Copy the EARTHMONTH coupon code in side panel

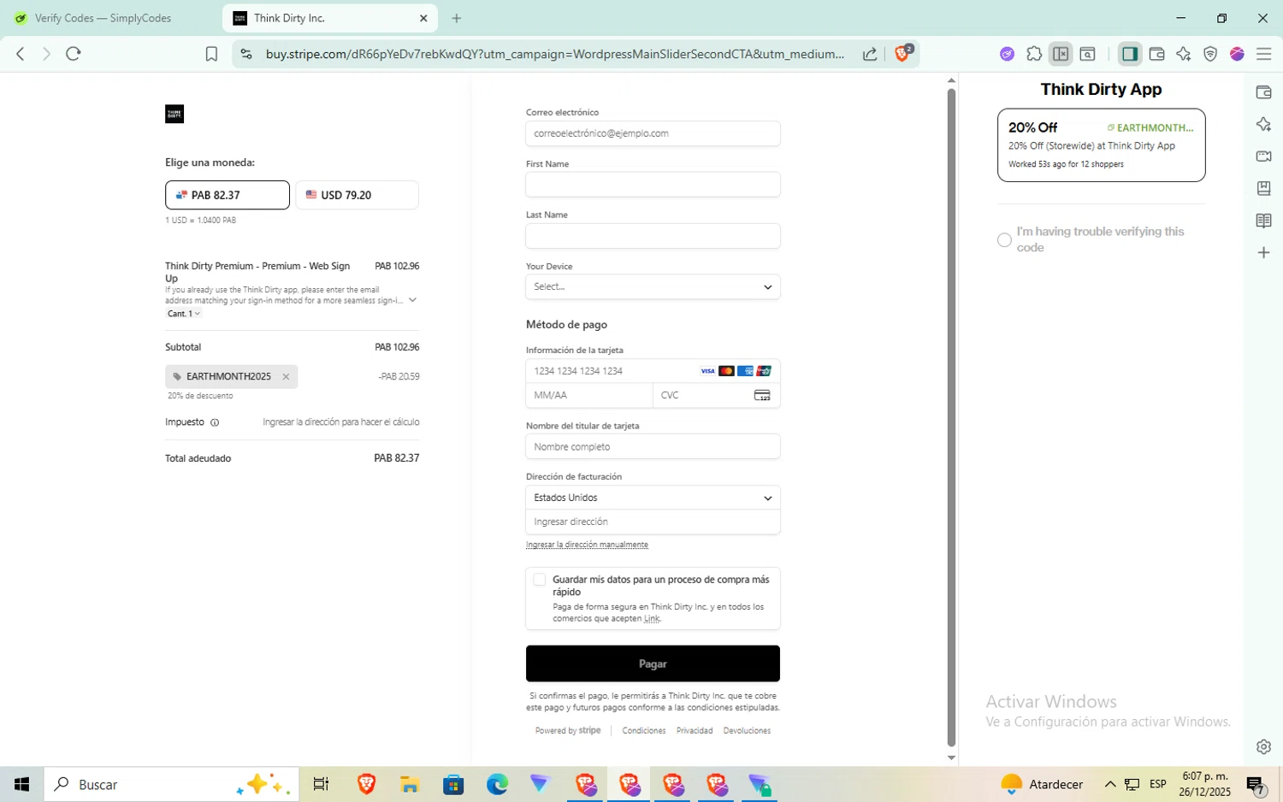(x=1150, y=128)
